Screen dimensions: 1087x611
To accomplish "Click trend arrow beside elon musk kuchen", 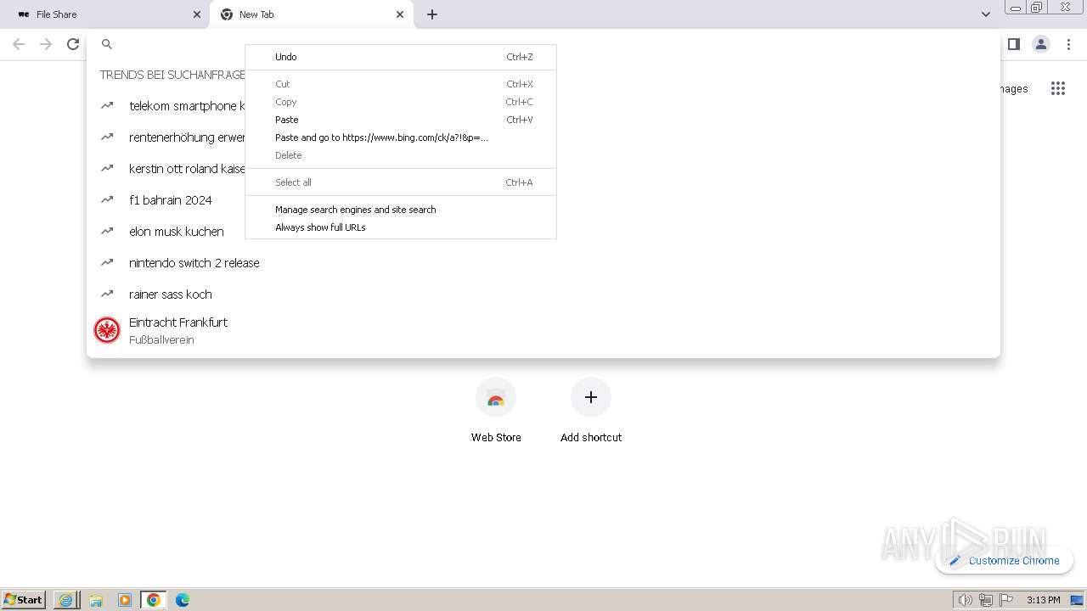I will (107, 231).
